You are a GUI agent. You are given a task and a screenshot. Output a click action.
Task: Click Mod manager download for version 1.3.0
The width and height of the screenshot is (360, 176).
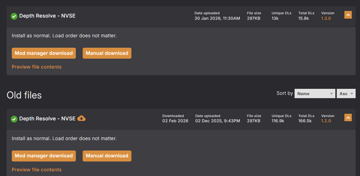[x=44, y=53]
